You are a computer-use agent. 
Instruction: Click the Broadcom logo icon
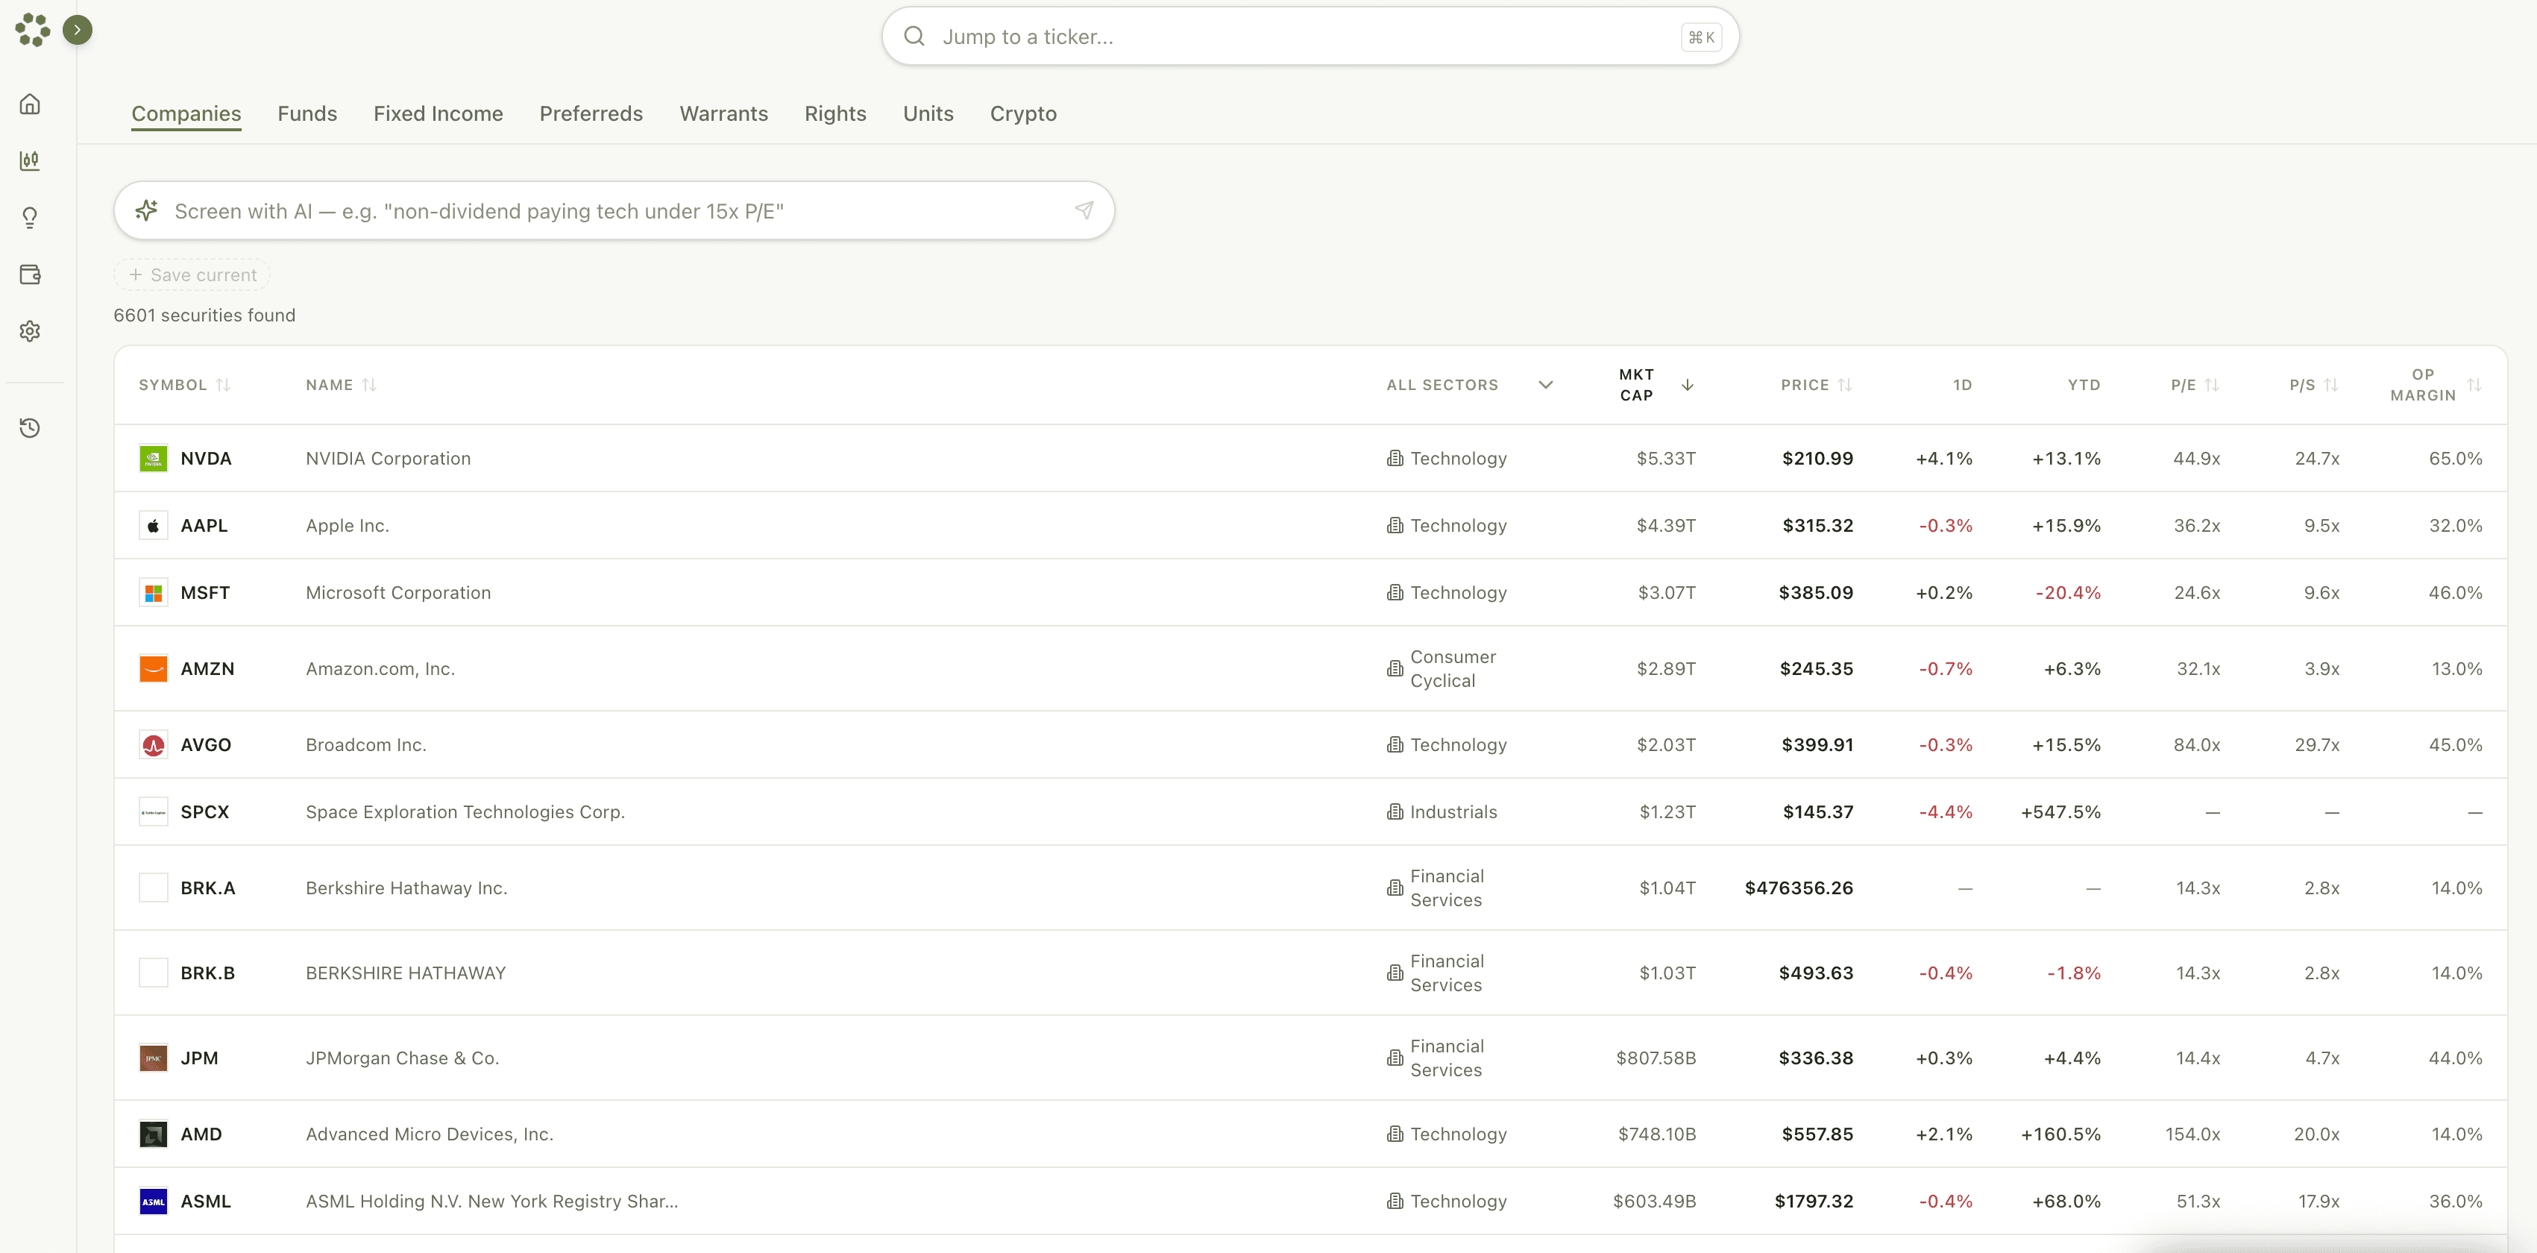[153, 744]
